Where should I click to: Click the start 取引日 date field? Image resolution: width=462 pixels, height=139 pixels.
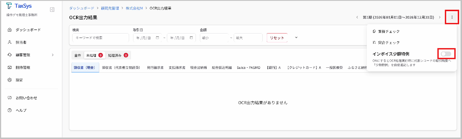tap(147, 38)
